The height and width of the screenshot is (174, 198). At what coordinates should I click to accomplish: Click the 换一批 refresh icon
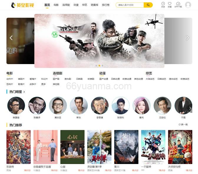click(x=179, y=125)
